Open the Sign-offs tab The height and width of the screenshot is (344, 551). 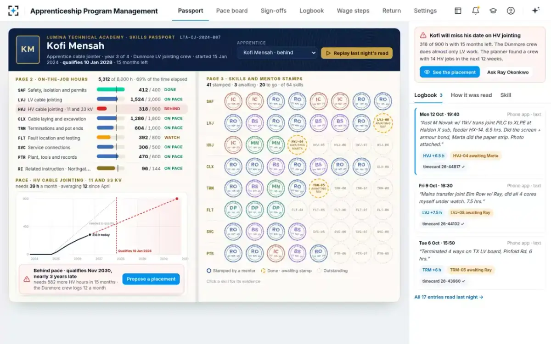pyautogui.click(x=274, y=11)
